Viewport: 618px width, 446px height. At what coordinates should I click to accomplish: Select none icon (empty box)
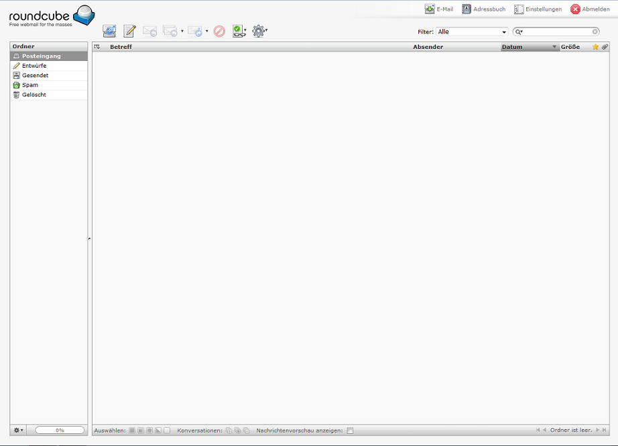tap(167, 431)
